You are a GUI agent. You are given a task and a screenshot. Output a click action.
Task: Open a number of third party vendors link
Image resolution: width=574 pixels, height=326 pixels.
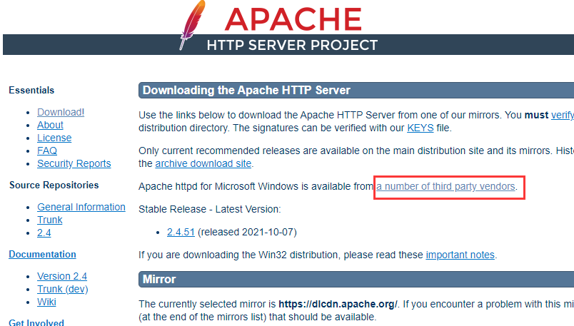445,187
